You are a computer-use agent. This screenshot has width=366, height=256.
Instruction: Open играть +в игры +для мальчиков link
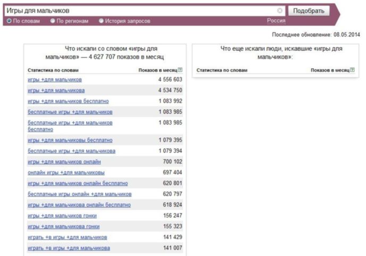click(x=67, y=237)
